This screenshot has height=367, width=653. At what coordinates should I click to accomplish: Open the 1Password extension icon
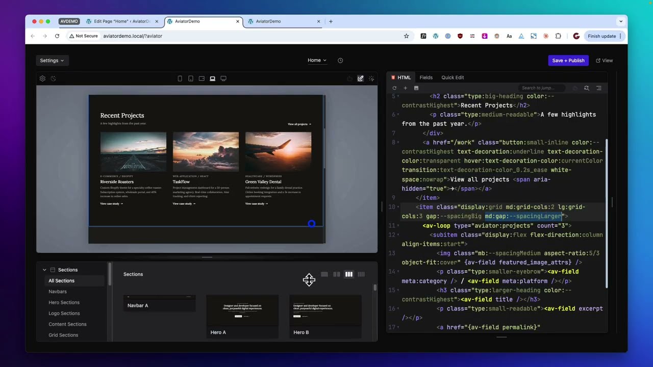448,36
